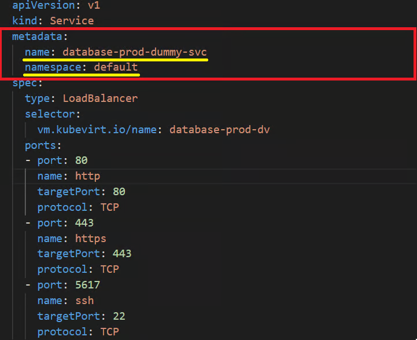Click the database-prod-dv selector value

(x=219, y=130)
